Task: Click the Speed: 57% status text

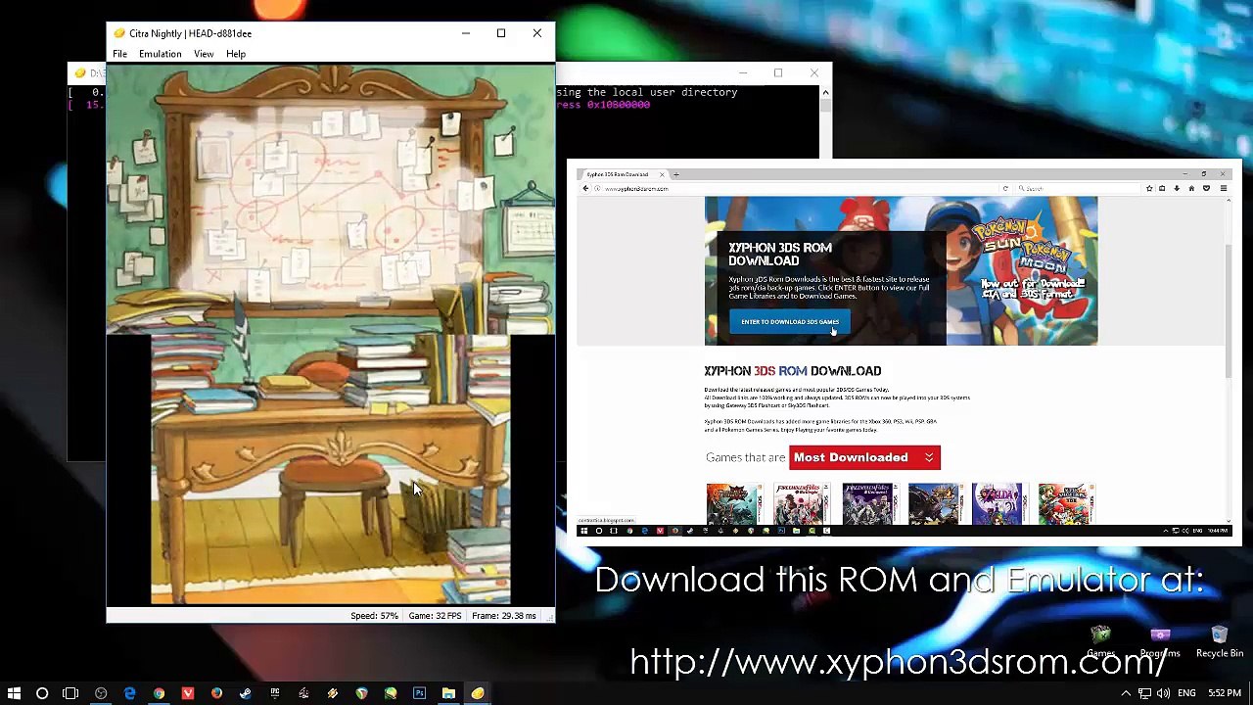Action: point(374,616)
